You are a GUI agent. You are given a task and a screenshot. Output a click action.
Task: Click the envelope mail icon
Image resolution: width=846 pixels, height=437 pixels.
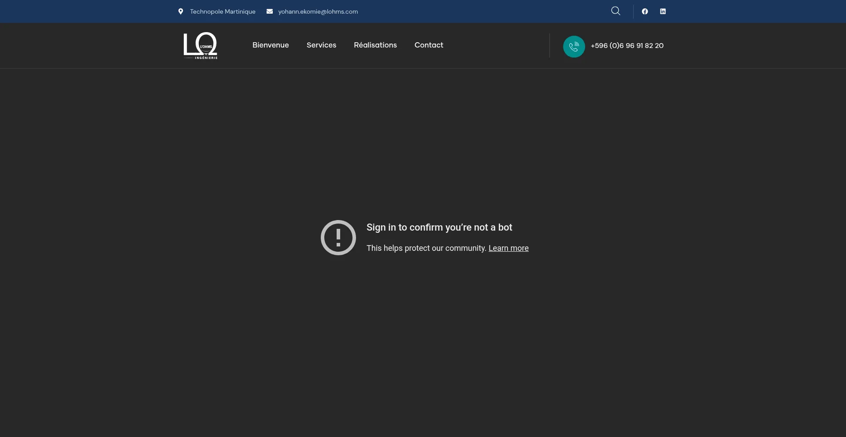click(x=270, y=11)
